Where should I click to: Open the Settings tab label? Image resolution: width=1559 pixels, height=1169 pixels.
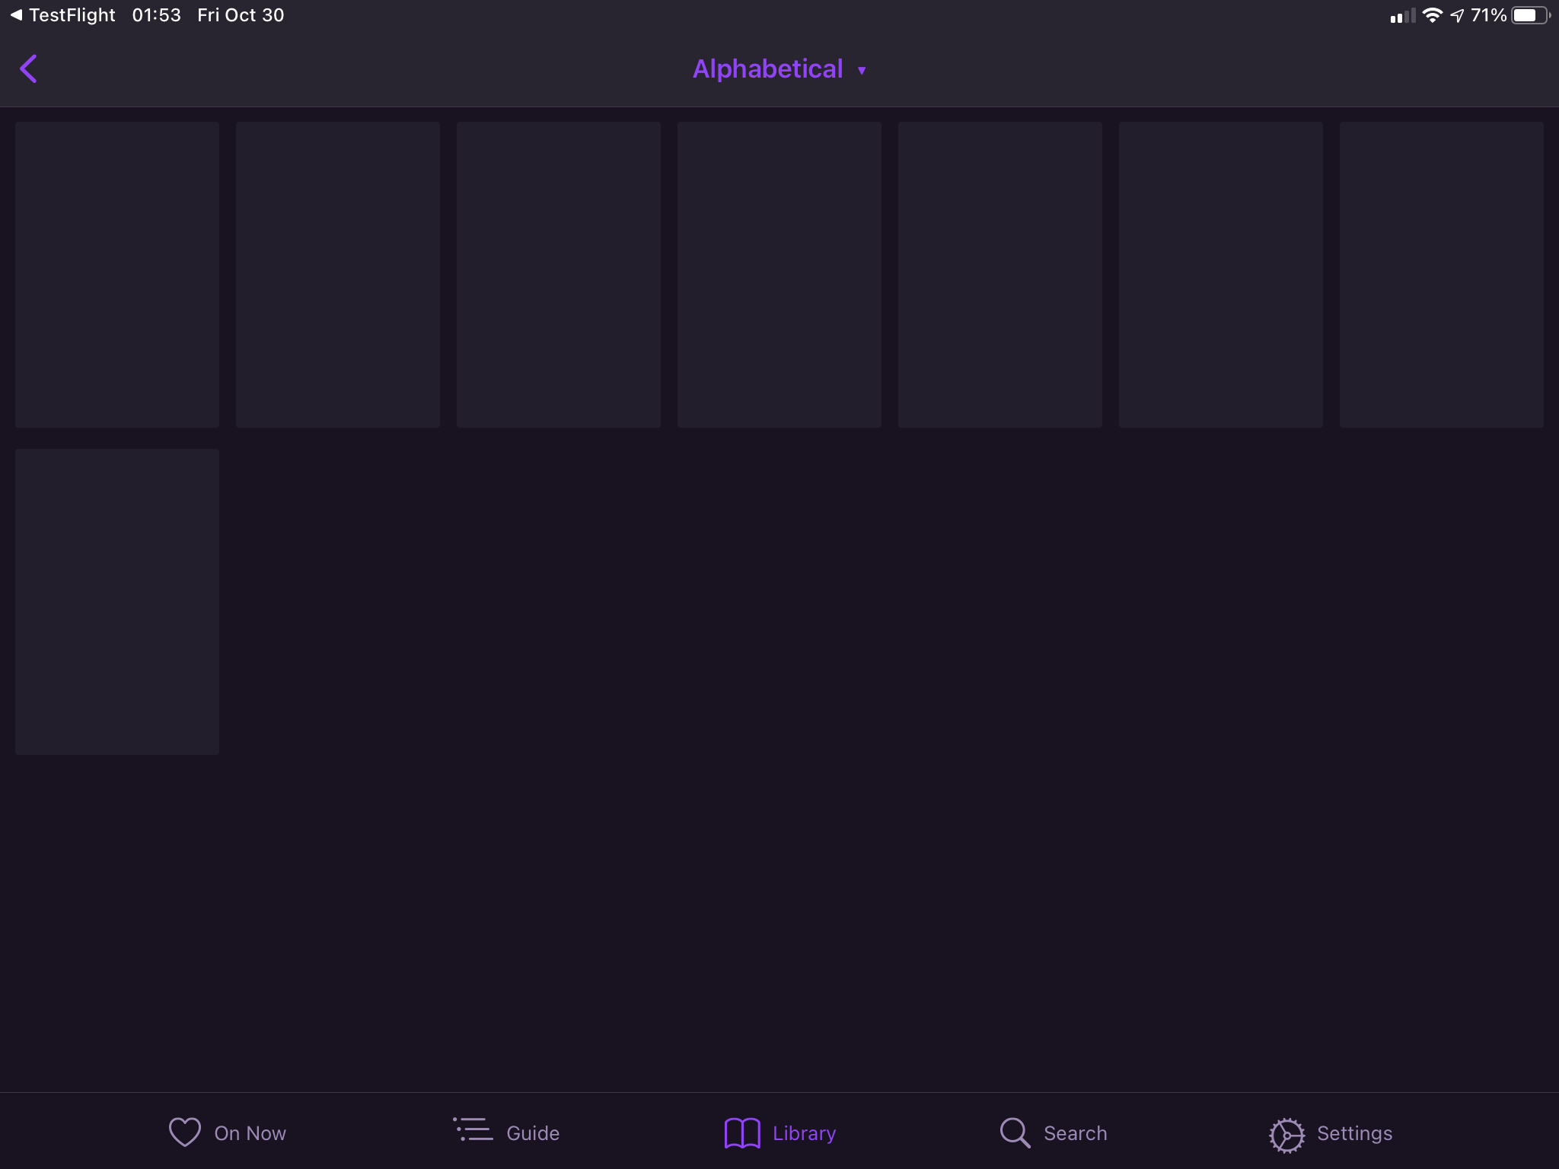(1354, 1133)
